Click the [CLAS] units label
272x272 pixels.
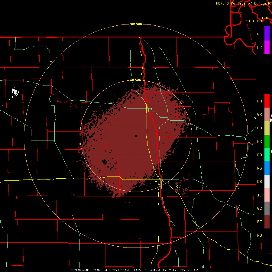(255, 21)
